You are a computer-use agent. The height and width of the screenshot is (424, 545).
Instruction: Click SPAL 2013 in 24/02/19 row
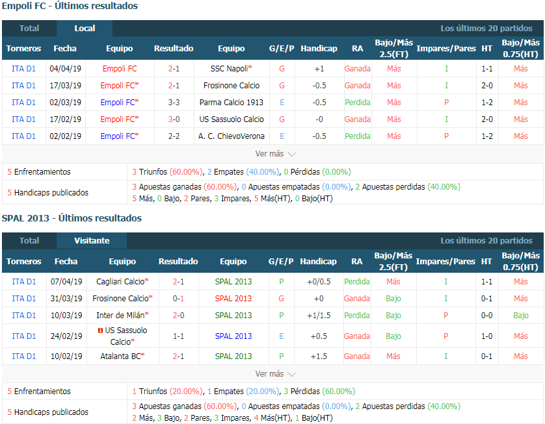click(233, 336)
